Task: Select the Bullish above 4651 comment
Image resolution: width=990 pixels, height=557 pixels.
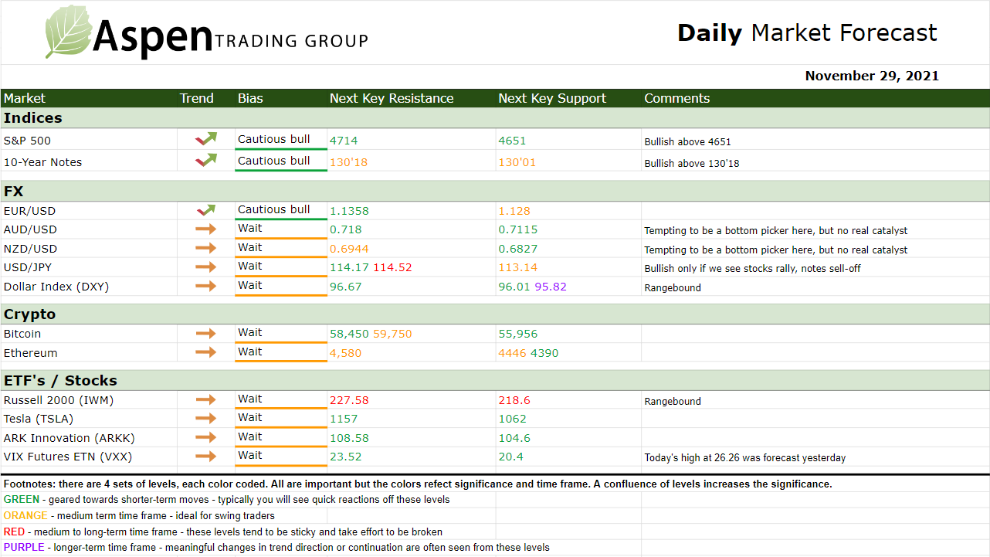Action: pyautogui.click(x=688, y=141)
